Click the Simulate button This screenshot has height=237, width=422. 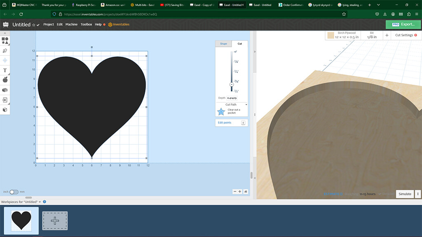(x=405, y=194)
